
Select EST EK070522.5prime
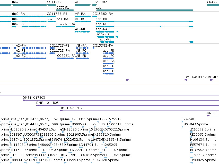coord(115,129)
